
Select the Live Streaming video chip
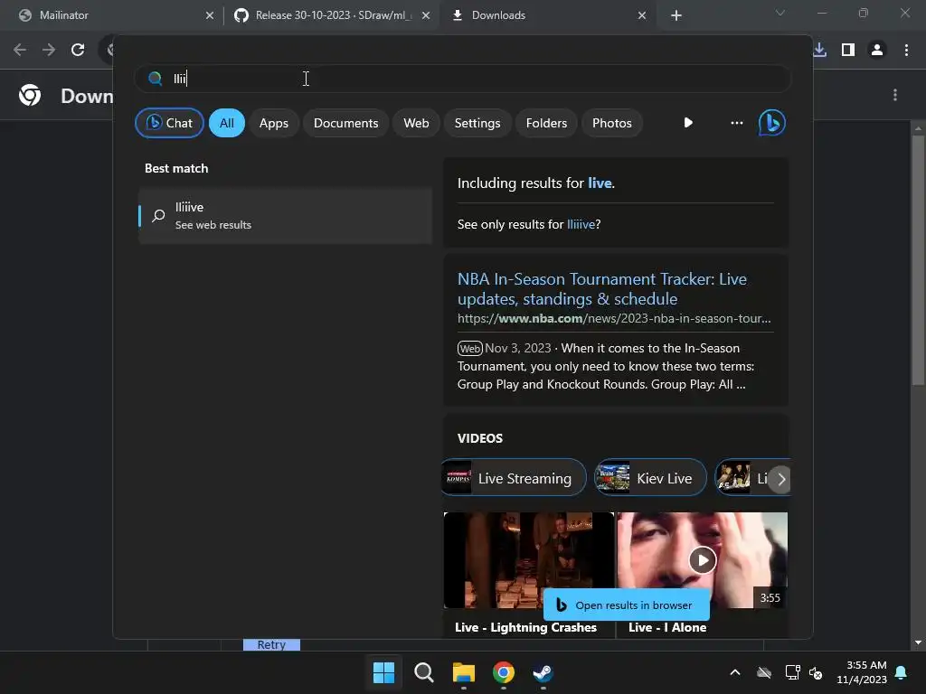515,477
